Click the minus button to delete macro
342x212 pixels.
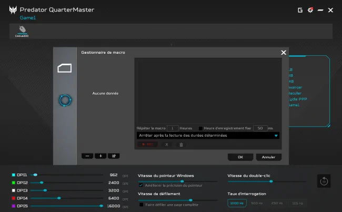pos(87,156)
